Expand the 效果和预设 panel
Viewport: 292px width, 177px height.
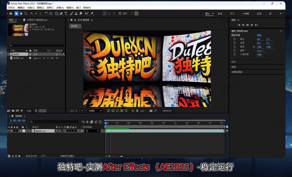point(237,72)
